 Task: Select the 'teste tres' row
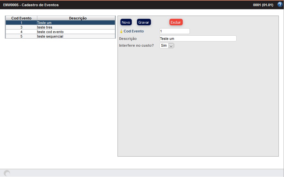(x=76, y=27)
